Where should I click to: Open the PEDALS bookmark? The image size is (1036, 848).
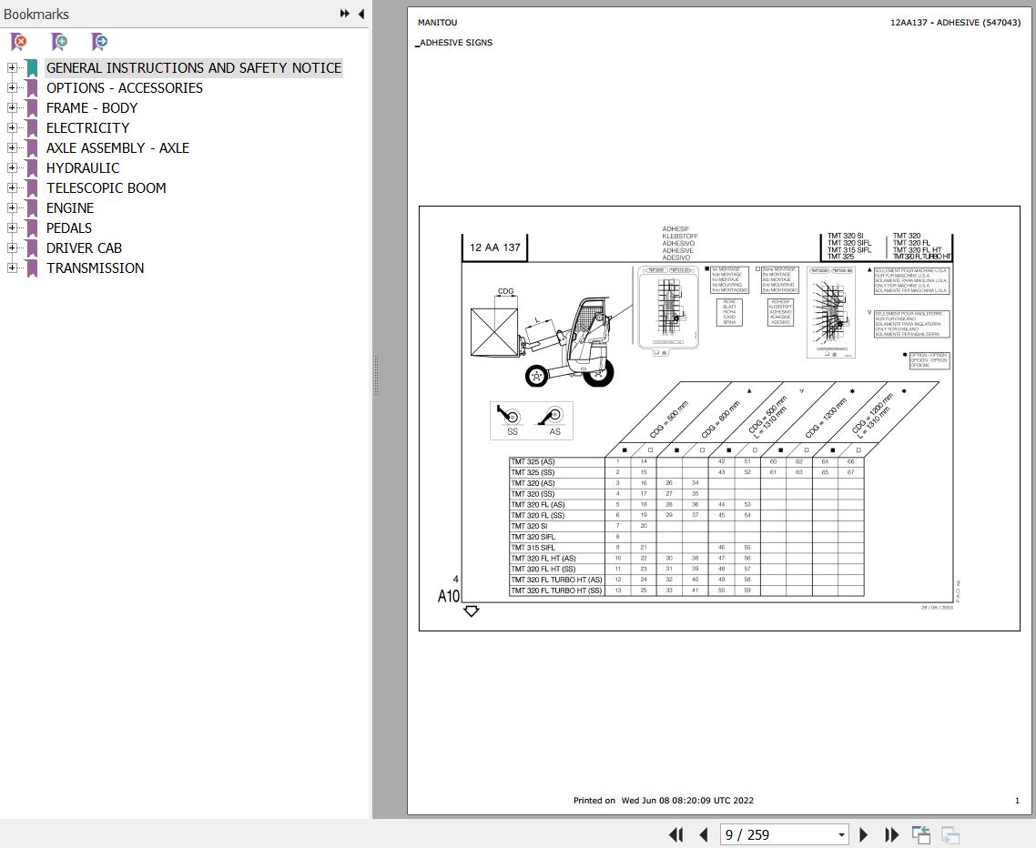(68, 227)
